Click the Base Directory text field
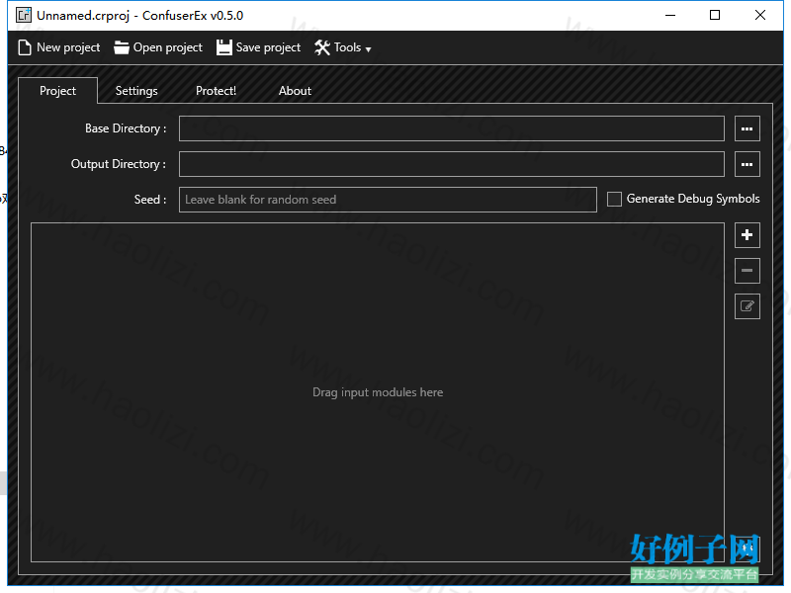The image size is (791, 593). coord(452,128)
